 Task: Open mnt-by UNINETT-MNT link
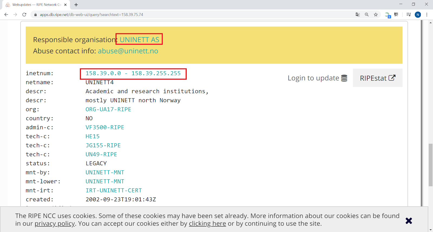[x=105, y=172]
